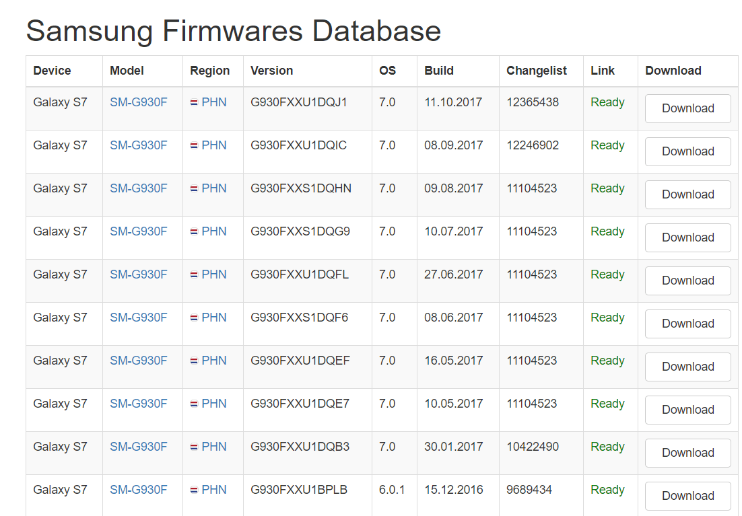Open SM-G930F model link in first row
This screenshot has width=742, height=516.
tap(138, 102)
